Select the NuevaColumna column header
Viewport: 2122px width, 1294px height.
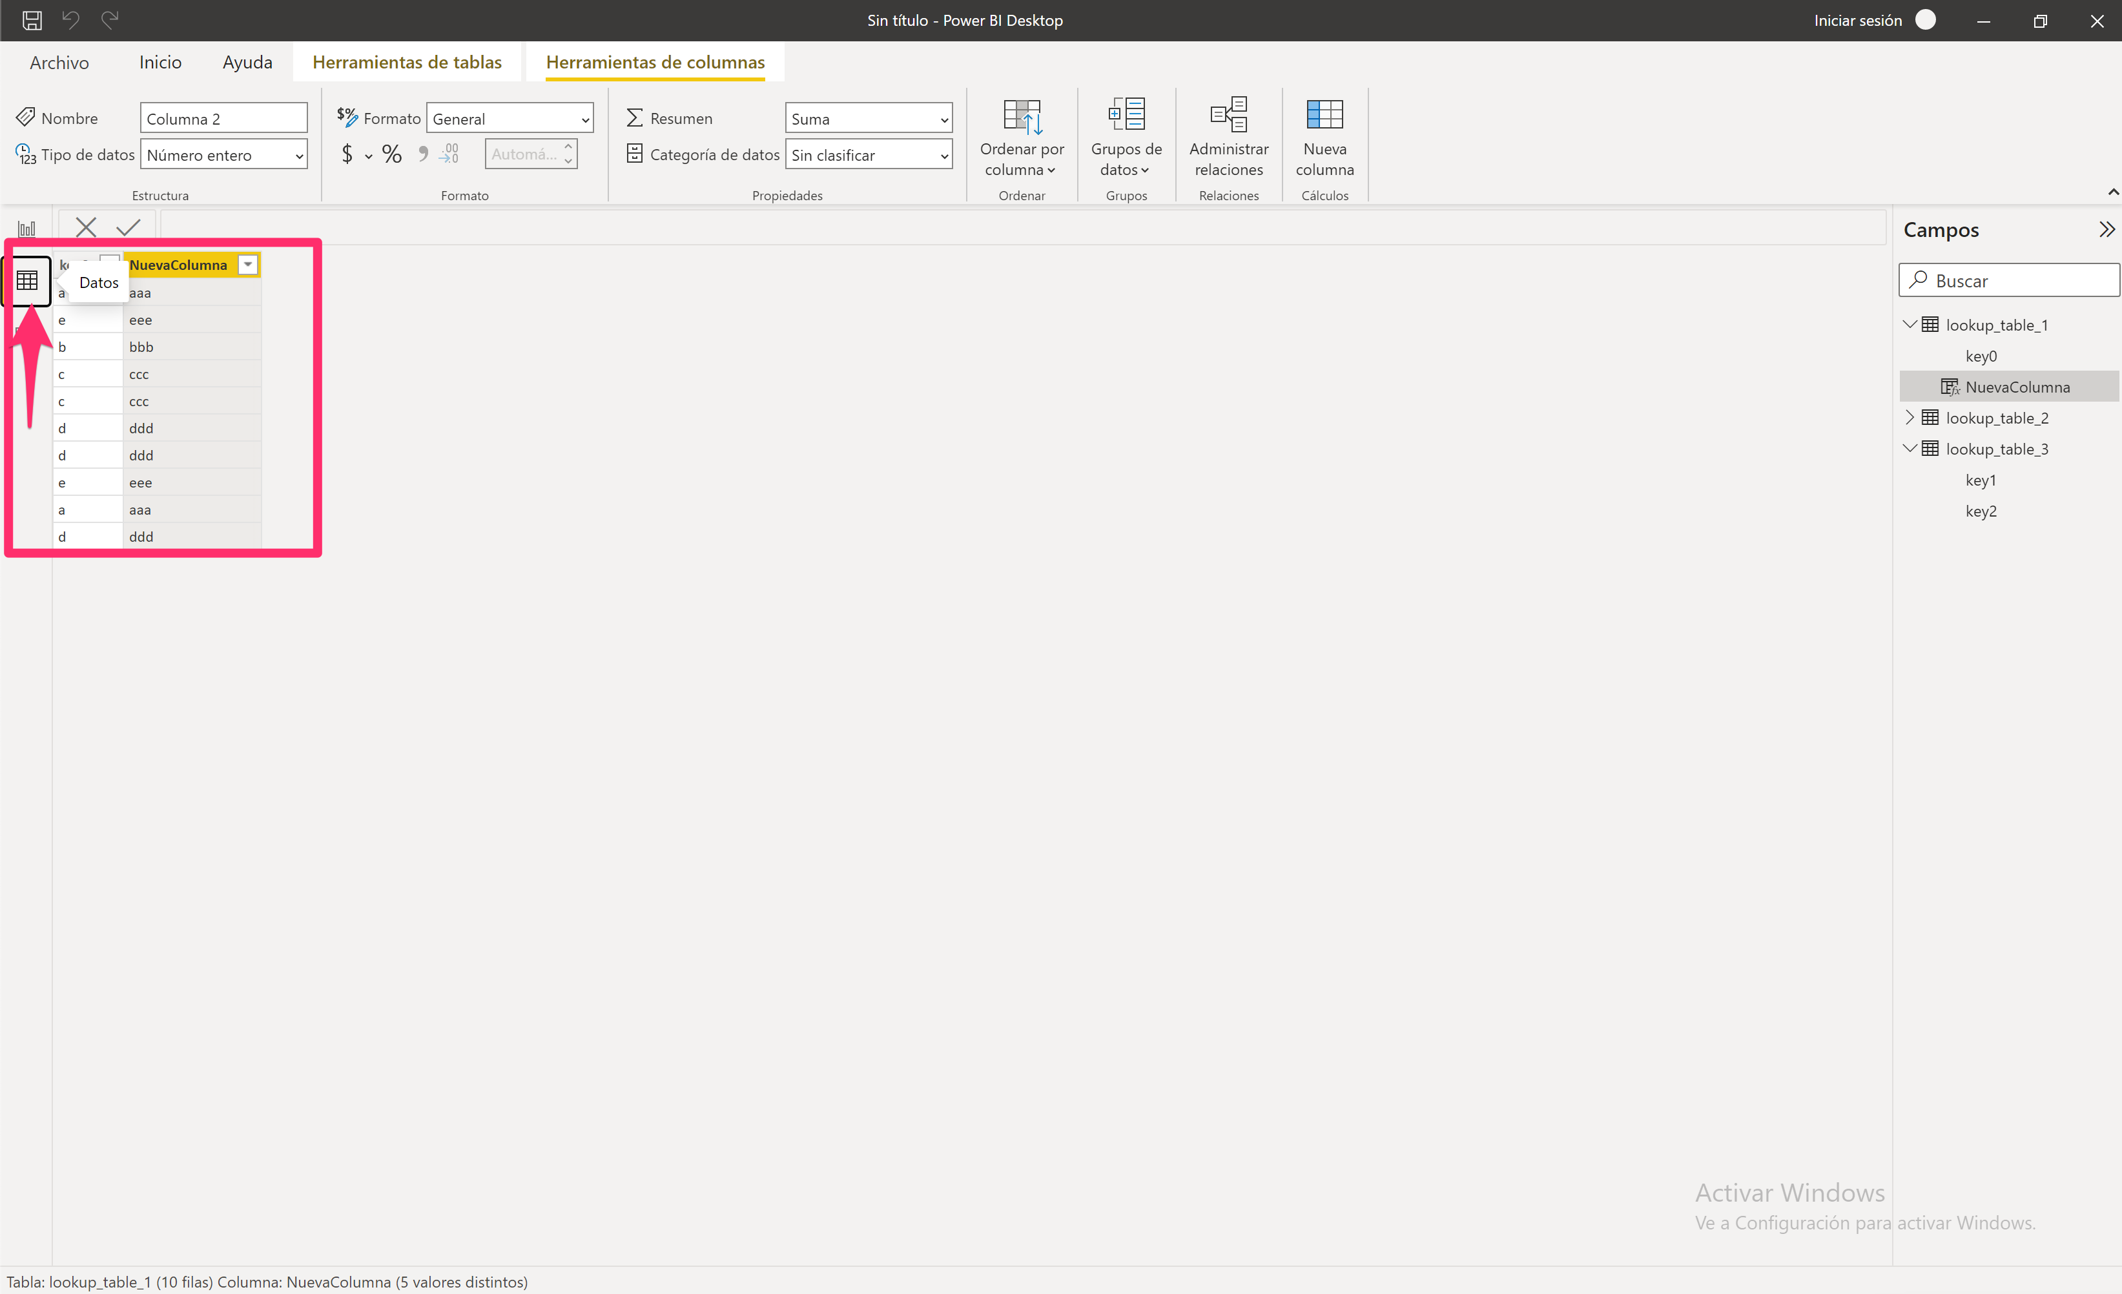pos(178,265)
